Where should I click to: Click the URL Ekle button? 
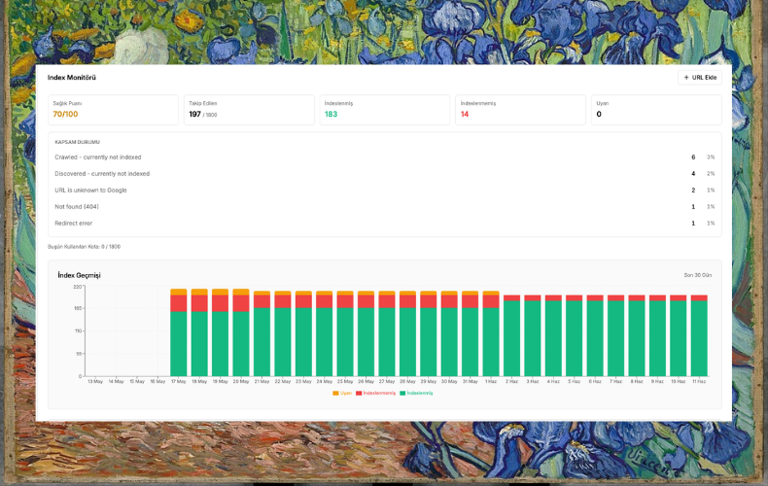(699, 78)
